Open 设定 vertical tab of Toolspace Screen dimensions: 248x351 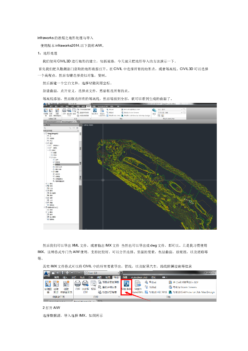point(80,148)
